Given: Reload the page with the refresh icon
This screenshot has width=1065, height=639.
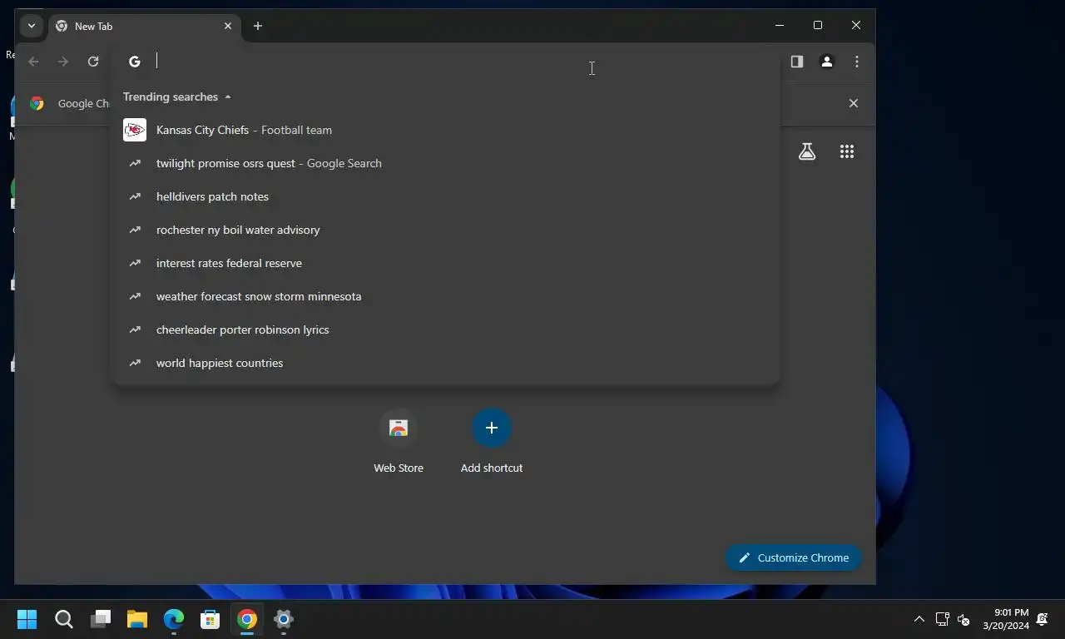Looking at the screenshot, I should tap(93, 62).
